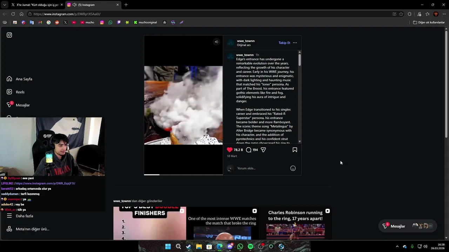Open the Orijinal ses audio link
The image size is (449, 252).
(244, 45)
